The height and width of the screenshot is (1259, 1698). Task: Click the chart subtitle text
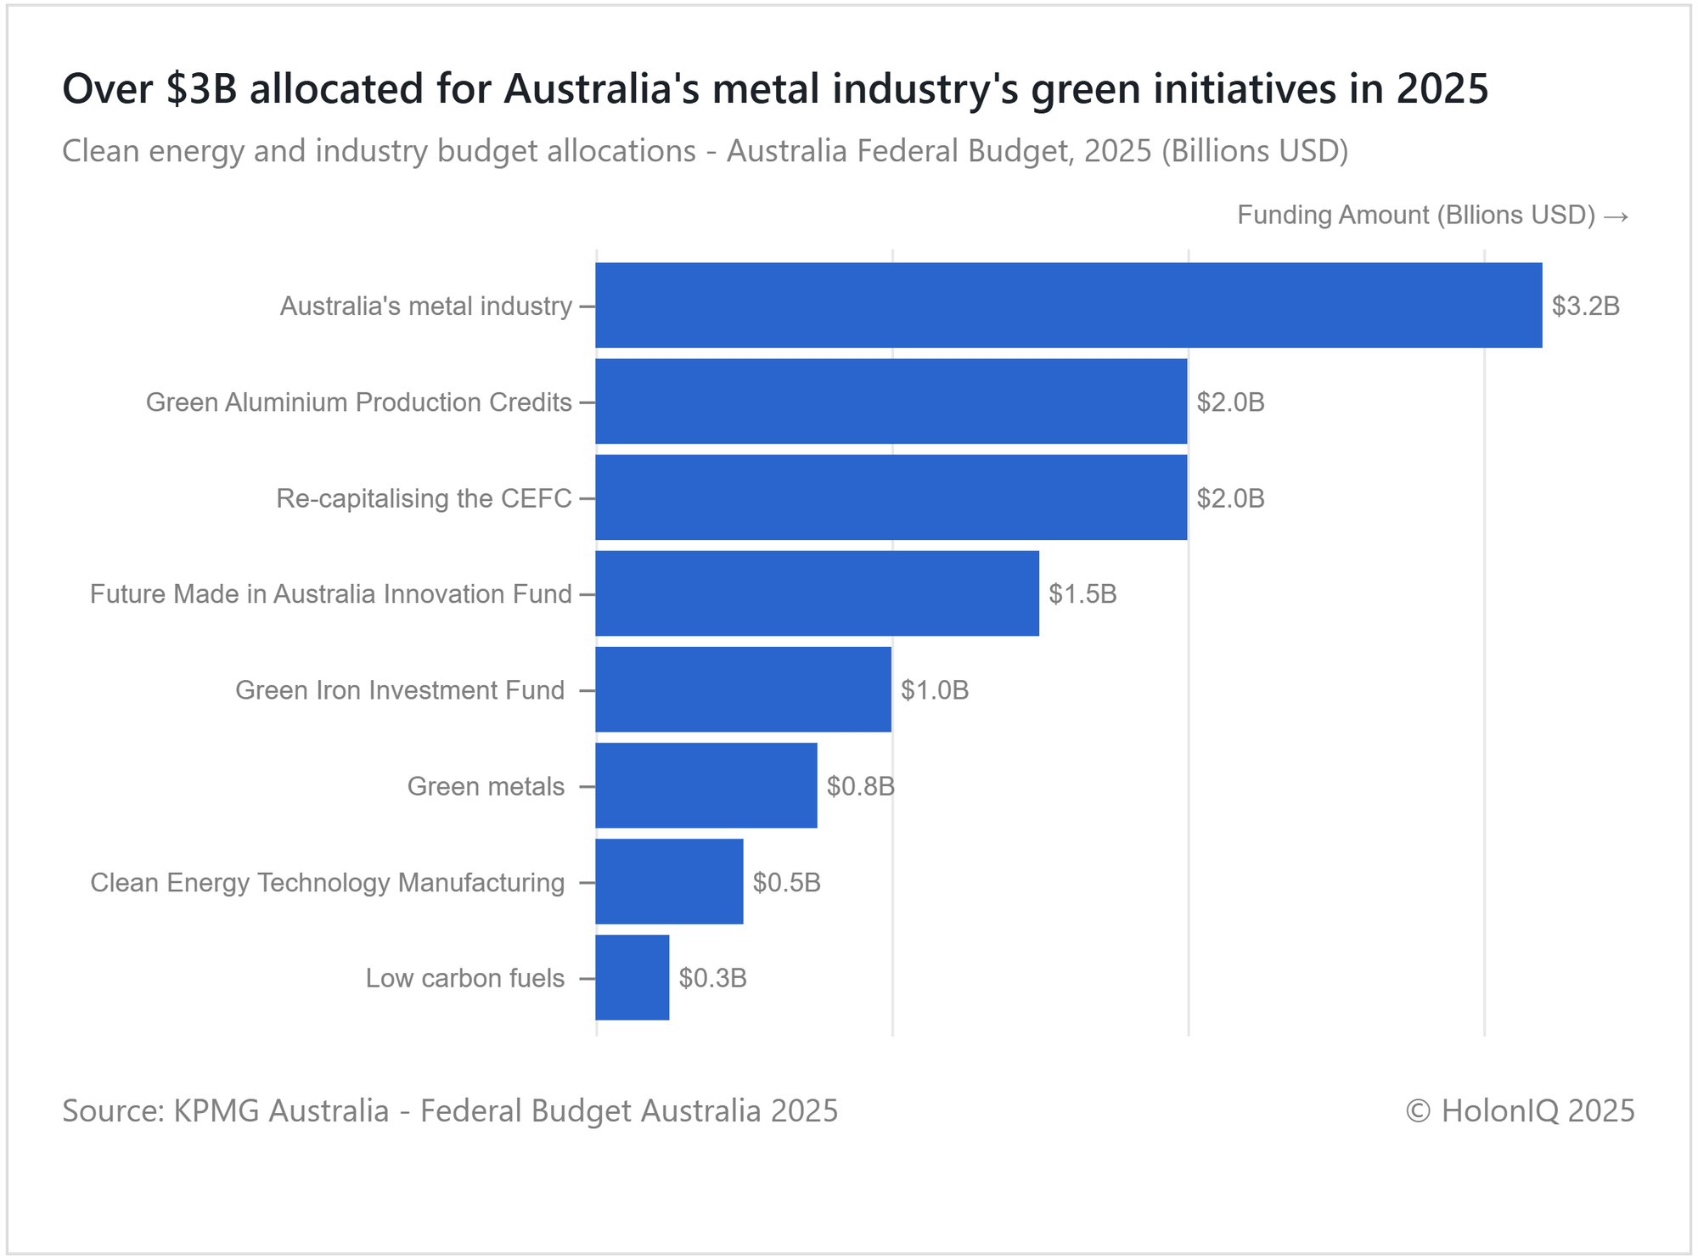(x=705, y=151)
